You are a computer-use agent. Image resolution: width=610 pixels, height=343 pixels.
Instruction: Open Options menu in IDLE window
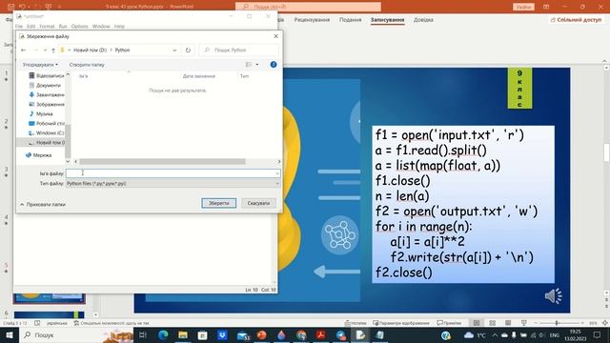click(x=79, y=26)
